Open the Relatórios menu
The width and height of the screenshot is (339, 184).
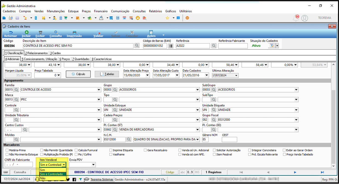pos(155,11)
